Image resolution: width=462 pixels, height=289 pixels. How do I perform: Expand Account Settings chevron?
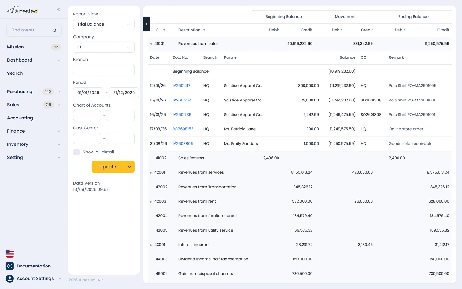pyautogui.click(x=60, y=278)
